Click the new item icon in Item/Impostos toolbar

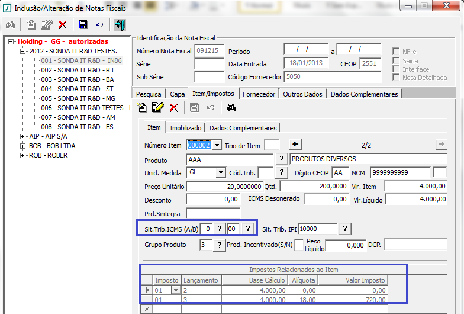point(142,107)
